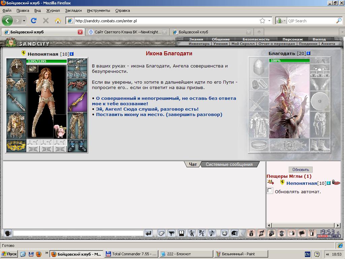Image resolution: width=345 pixels, height=259 pixels.
Task: Click the purple highlighted weapon slot
Action: point(77,102)
